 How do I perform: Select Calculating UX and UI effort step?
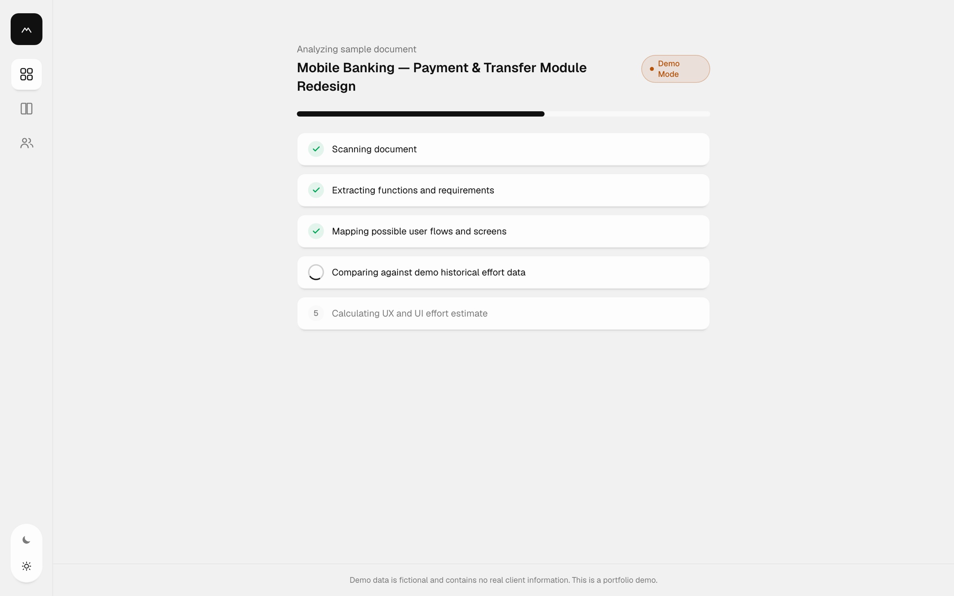(503, 313)
